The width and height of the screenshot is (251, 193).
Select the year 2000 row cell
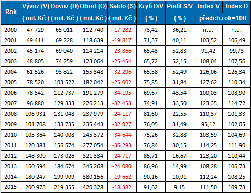tap(10, 30)
